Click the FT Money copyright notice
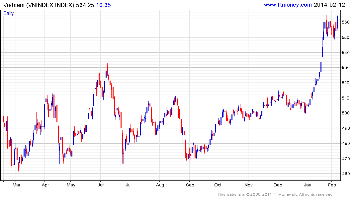 click(x=275, y=194)
